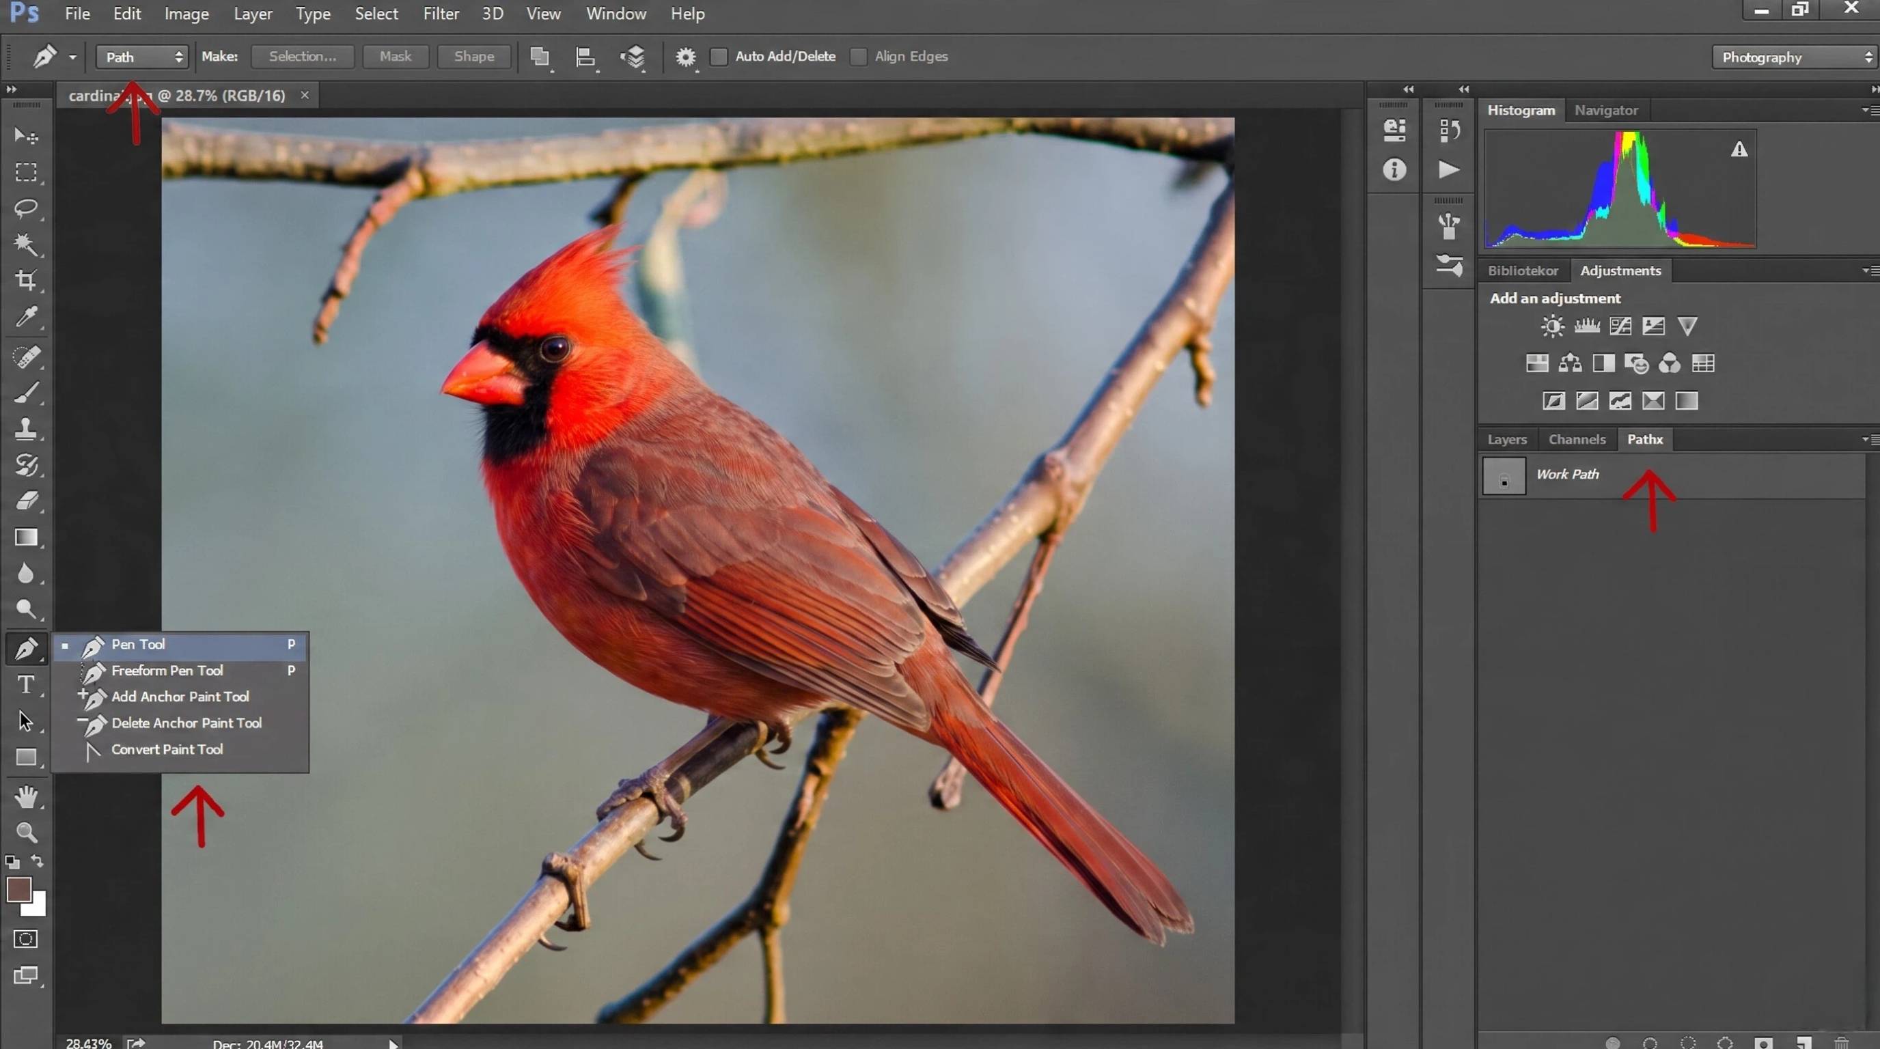1880x1049 pixels.
Task: Select the Horizontal Type tool
Action: (x=26, y=684)
